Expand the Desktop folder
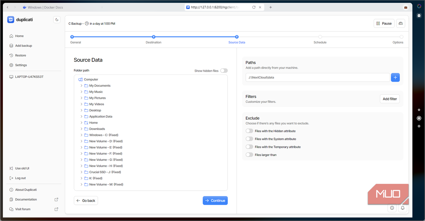The height and width of the screenshot is (221, 425). (x=81, y=110)
